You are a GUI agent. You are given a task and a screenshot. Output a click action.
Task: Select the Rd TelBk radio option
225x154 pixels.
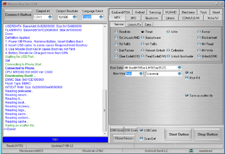point(116,44)
